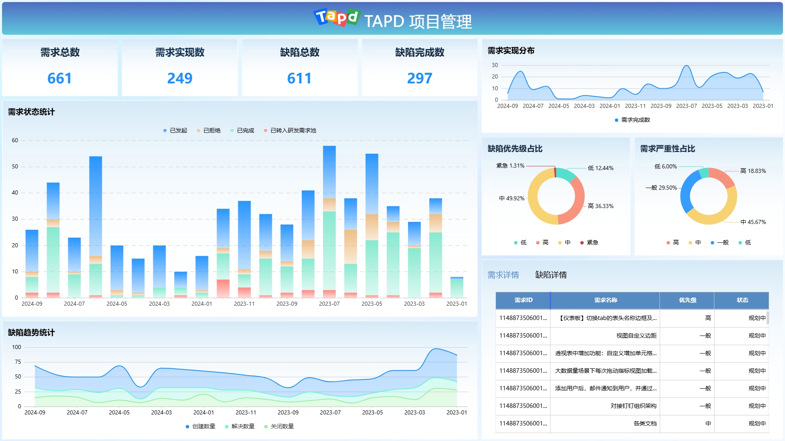Toggle the 已发起 legend series
Image resolution: width=785 pixels, height=441 pixels.
[x=175, y=130]
